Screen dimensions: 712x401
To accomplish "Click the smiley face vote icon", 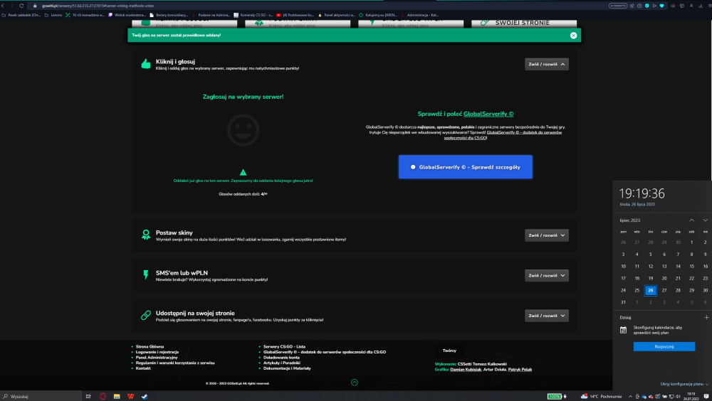I will click(x=243, y=130).
